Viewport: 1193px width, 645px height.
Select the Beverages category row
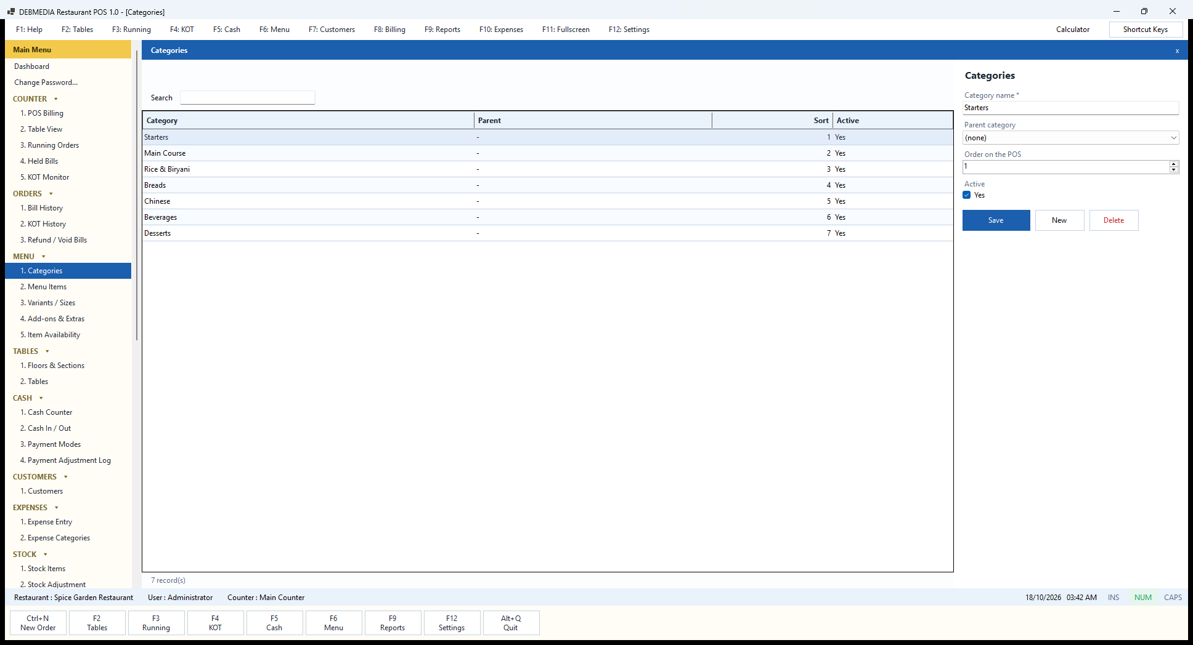[x=548, y=217]
